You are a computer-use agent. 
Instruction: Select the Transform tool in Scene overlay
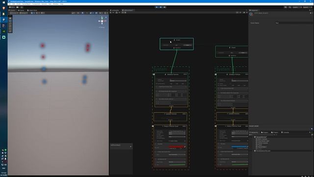coord(10,30)
